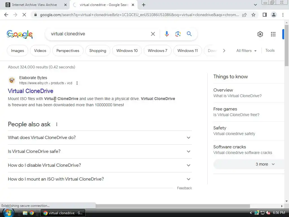Expand Is Virtual CloneDrive safe?
Image resolution: width=289 pixels, height=217 pixels.
[100, 151]
